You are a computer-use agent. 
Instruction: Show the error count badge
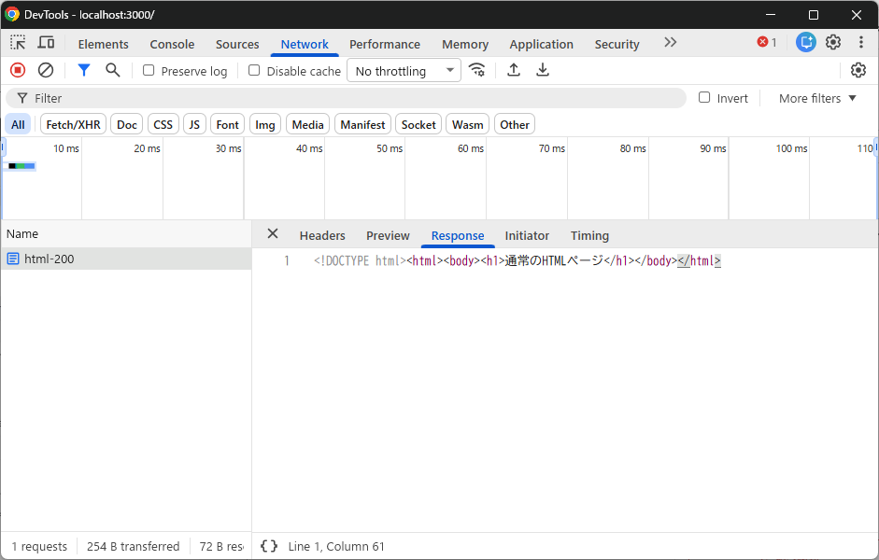coord(767,43)
